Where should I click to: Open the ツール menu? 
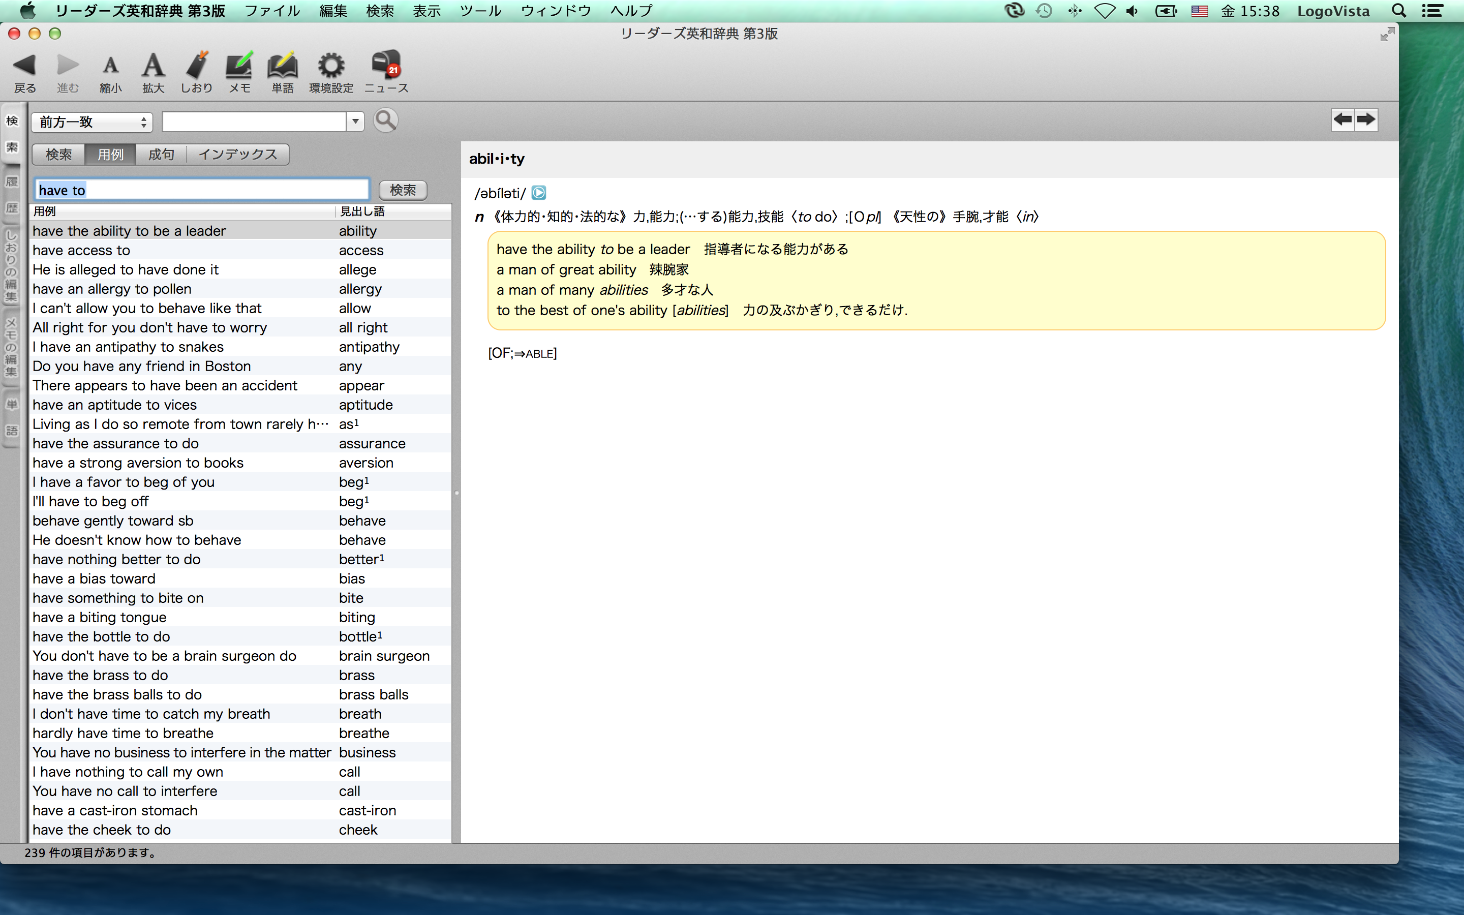(x=480, y=11)
